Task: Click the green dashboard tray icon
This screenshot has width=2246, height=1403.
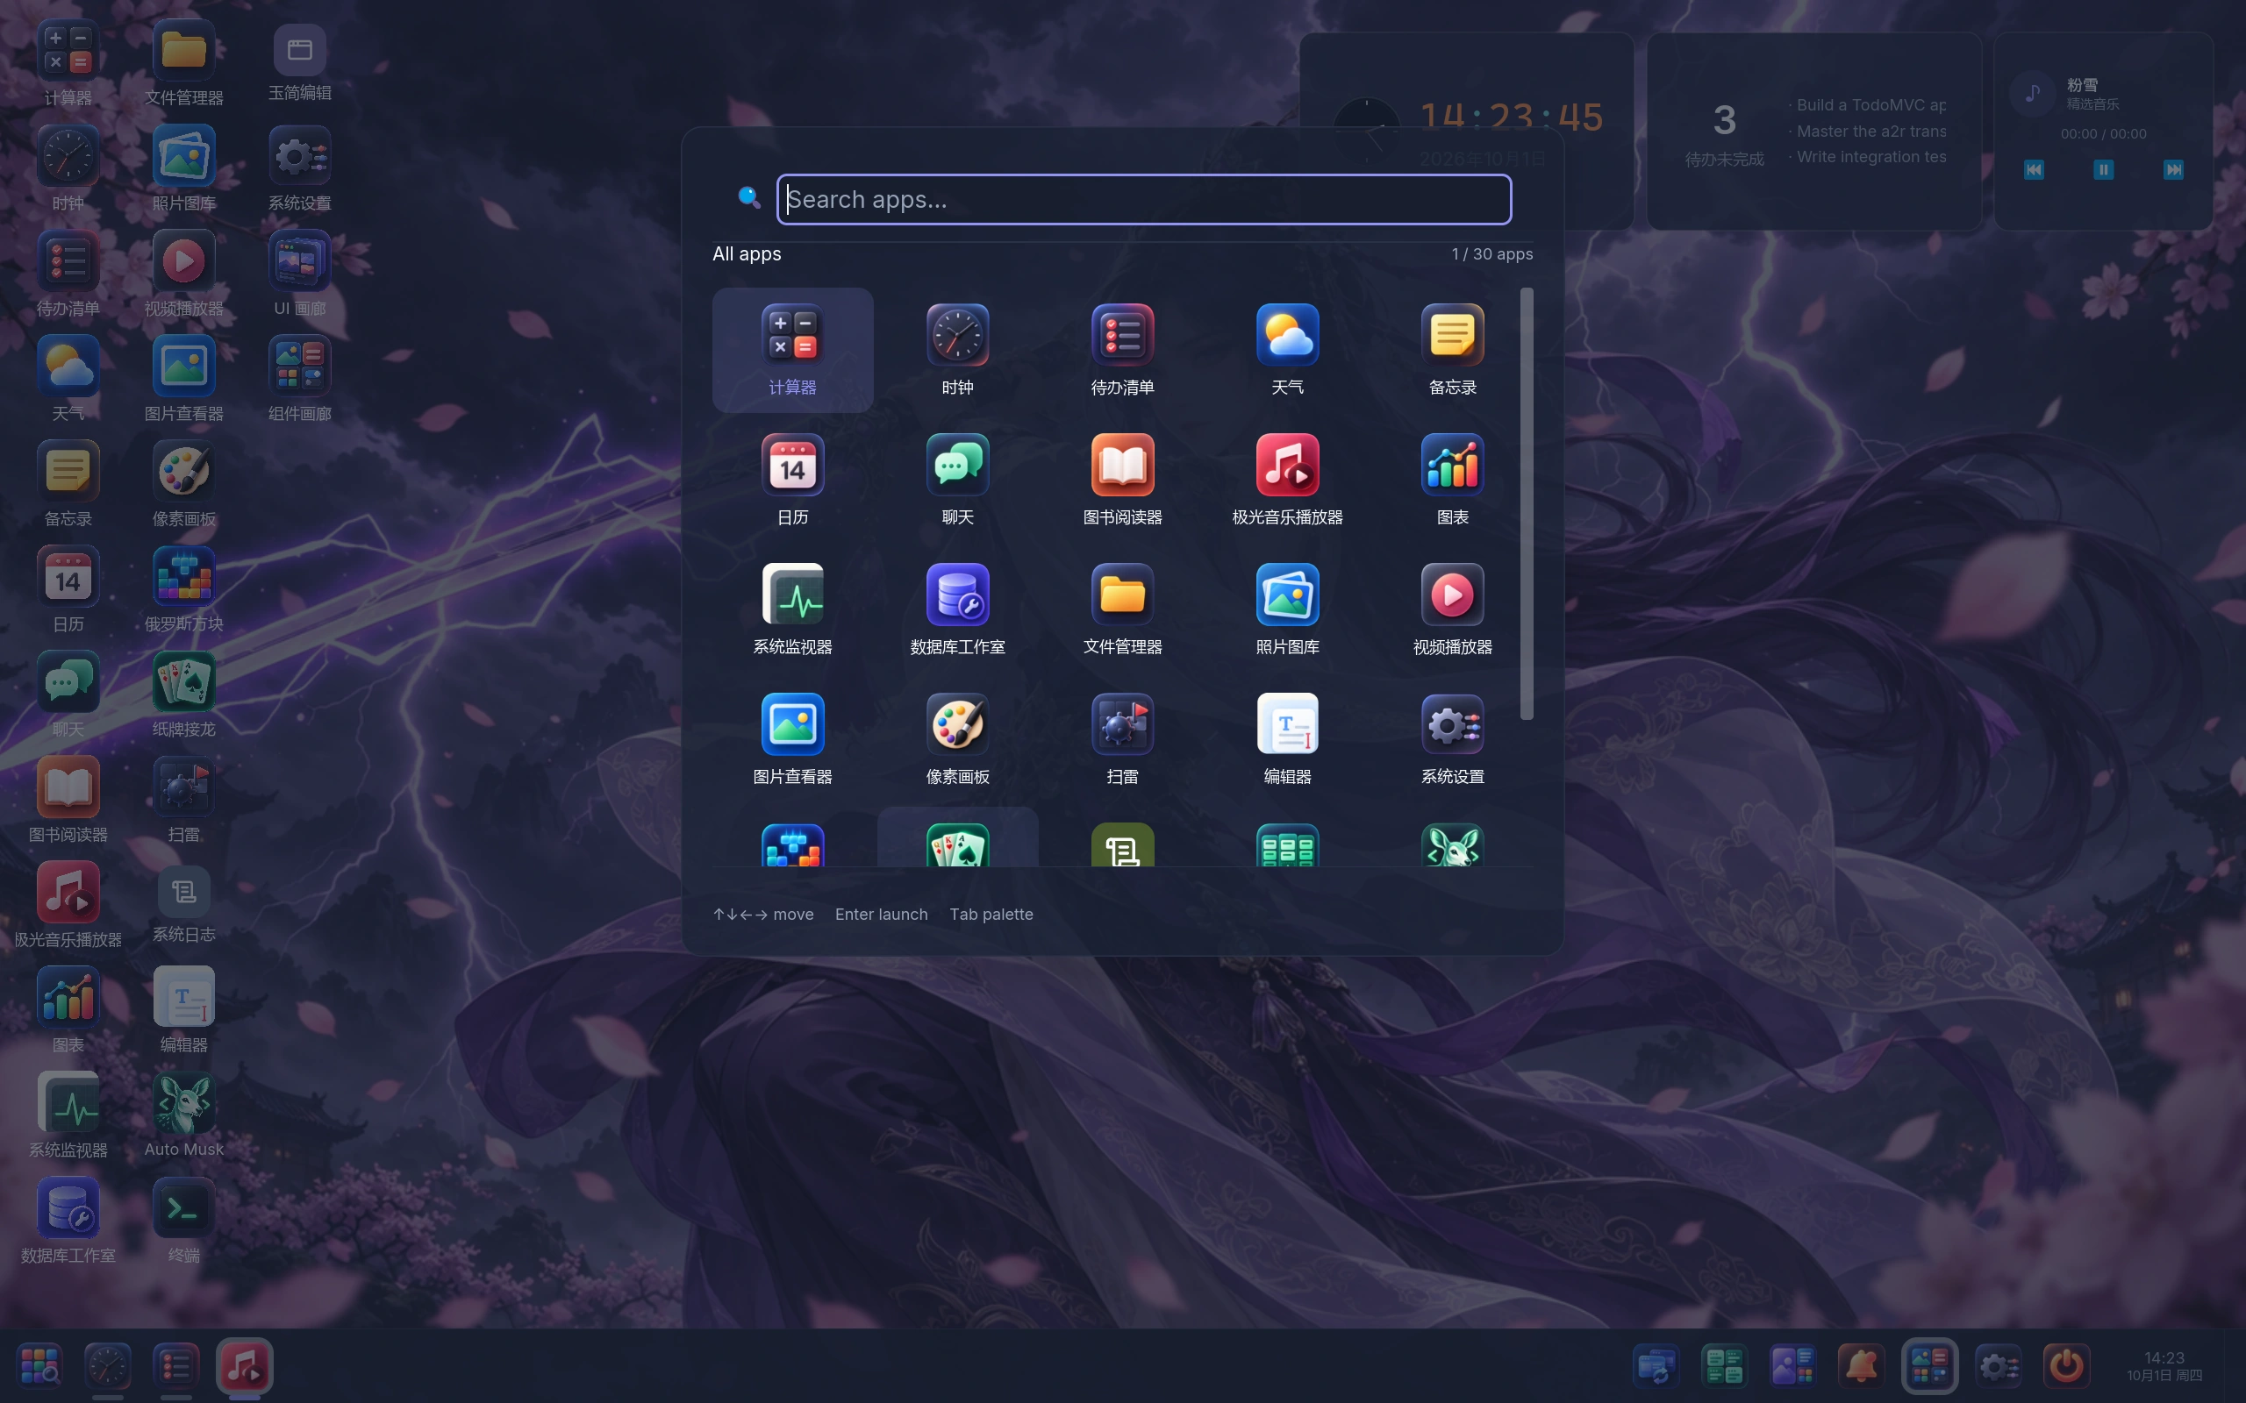Action: pyautogui.click(x=1726, y=1365)
